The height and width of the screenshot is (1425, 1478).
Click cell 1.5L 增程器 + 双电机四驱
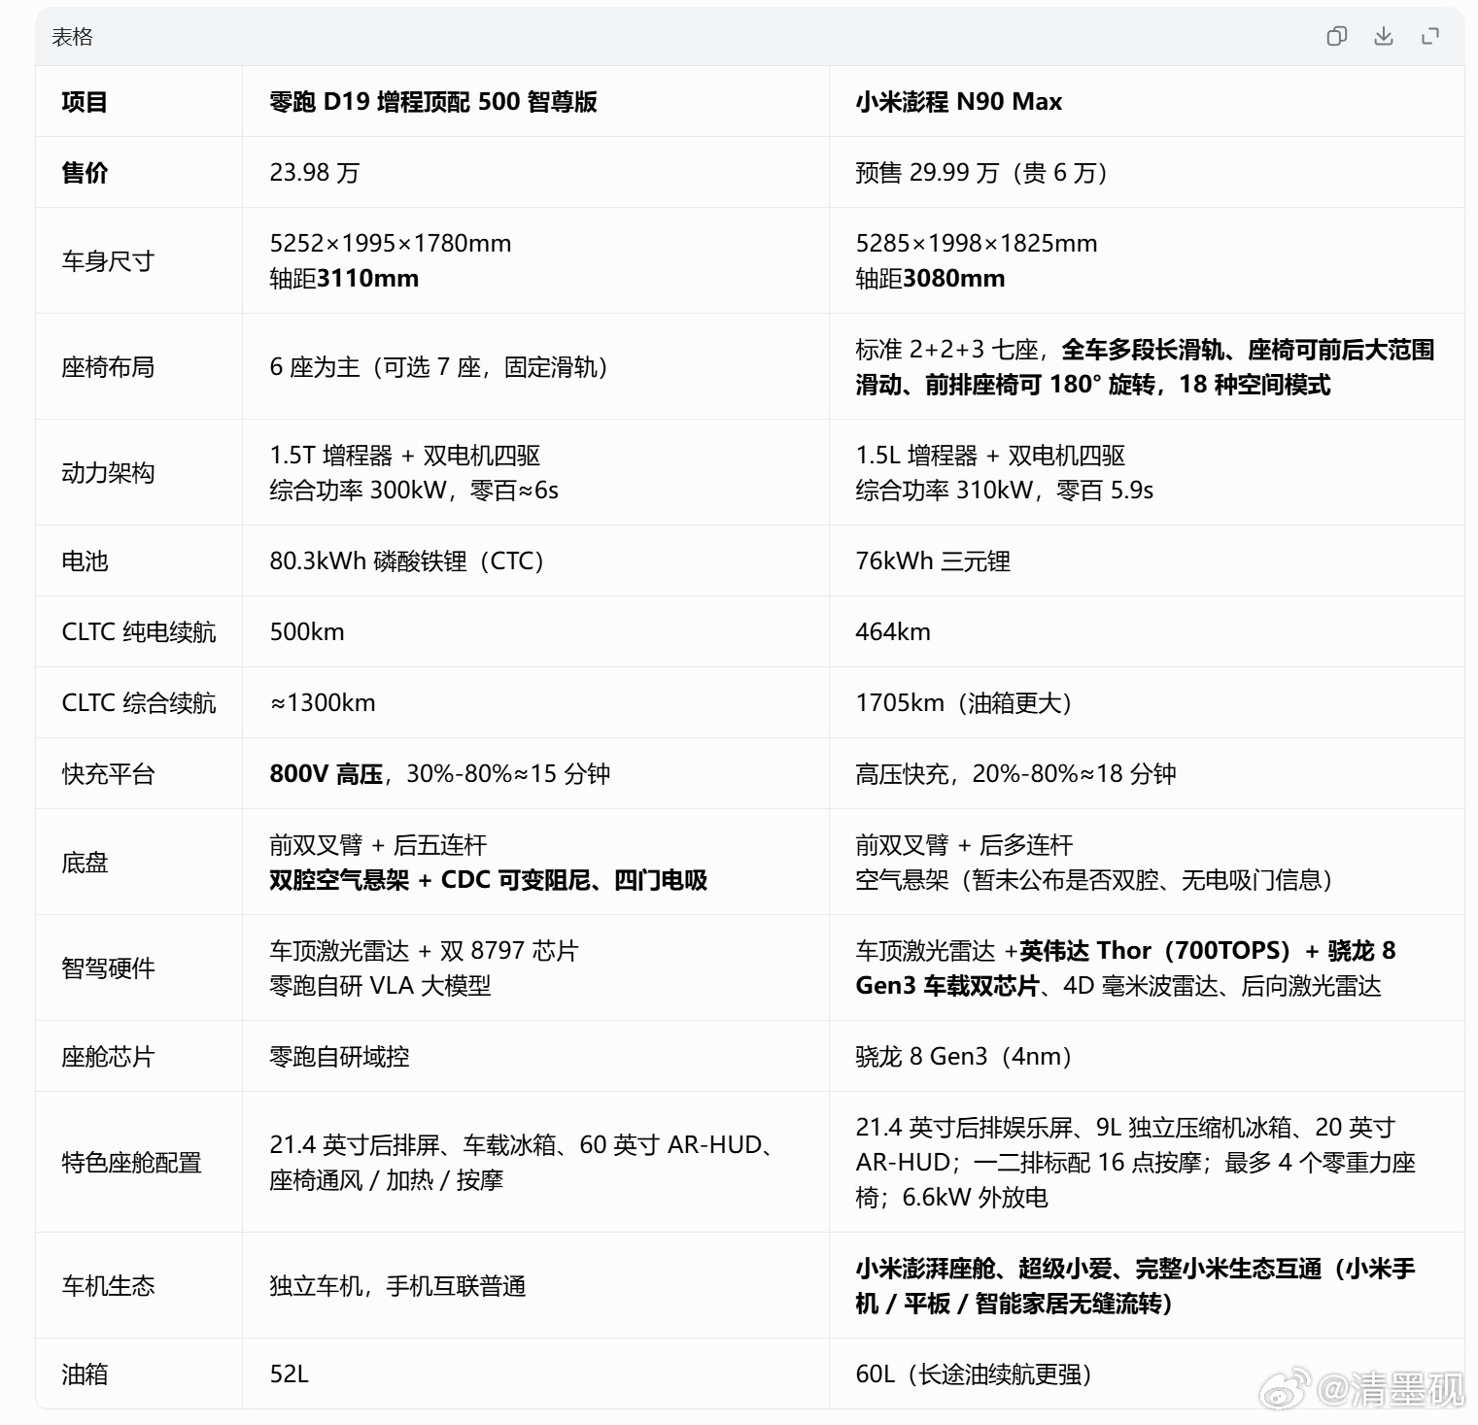pos(990,456)
